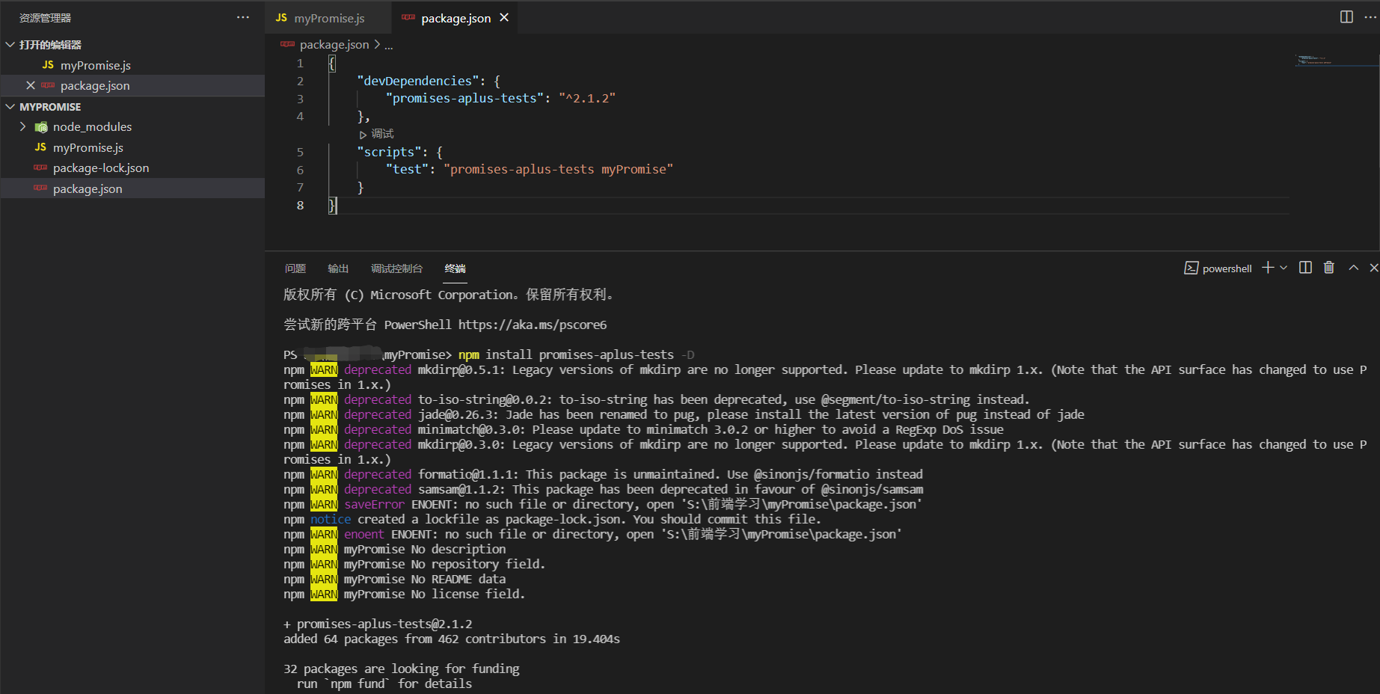The image size is (1380, 694).
Task: Click the node_modules folder icon
Action: tap(41, 127)
